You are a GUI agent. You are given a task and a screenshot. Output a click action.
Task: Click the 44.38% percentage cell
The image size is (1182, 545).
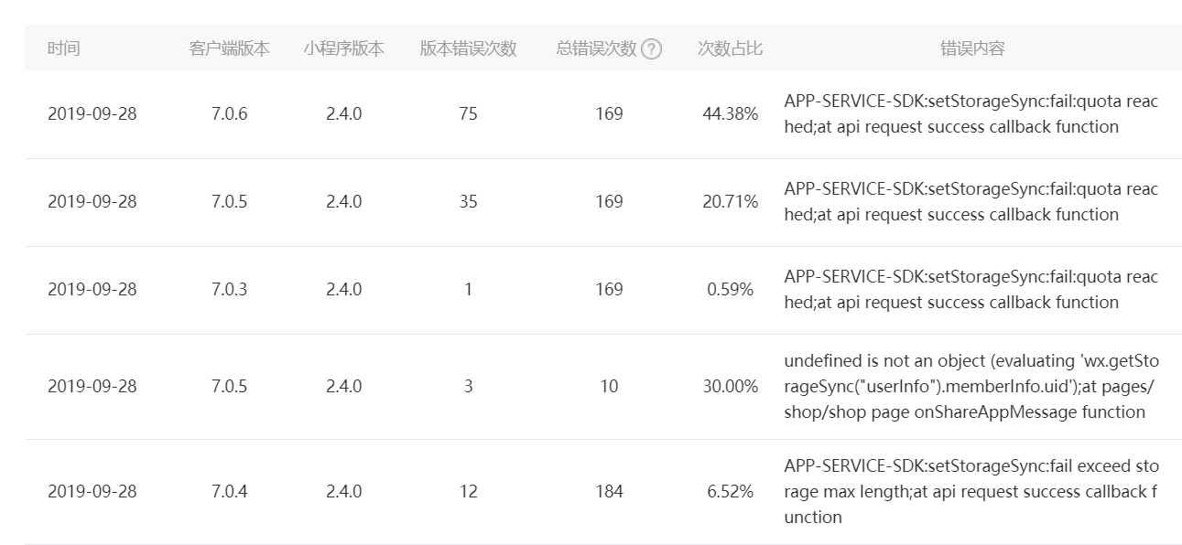(x=730, y=114)
